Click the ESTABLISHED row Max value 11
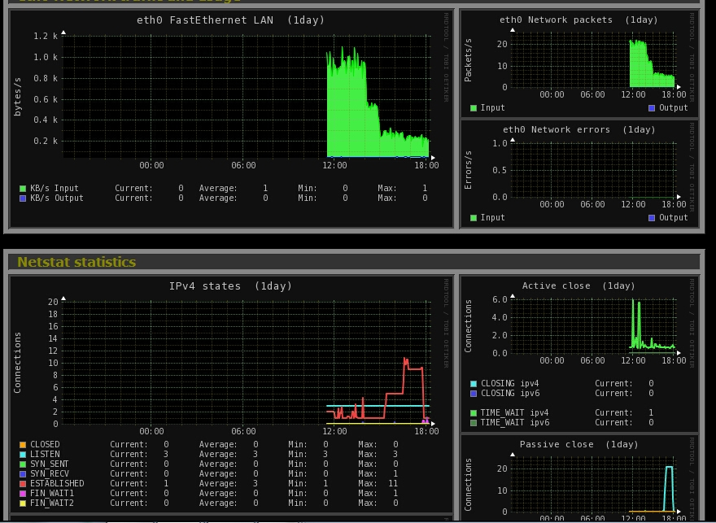Screen dimensions: 716x523 [x=393, y=483]
